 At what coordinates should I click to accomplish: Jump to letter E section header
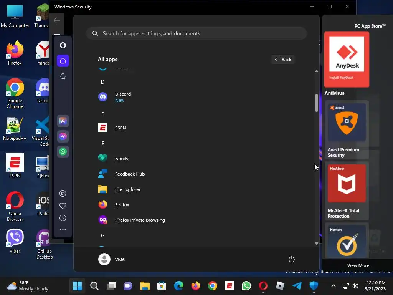pos(102,113)
